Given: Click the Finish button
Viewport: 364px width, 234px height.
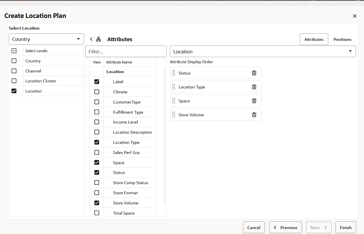Looking at the screenshot, I should [x=346, y=227].
